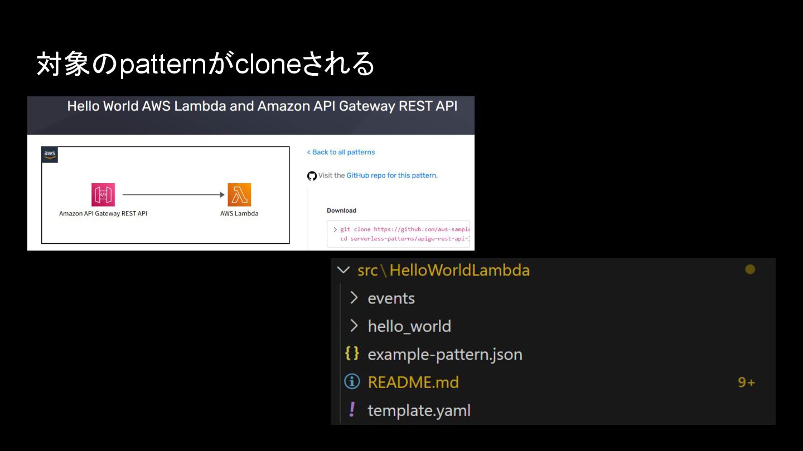This screenshot has height=451, width=803.
Task: Collapse the src\HelloWorldLambda folder chevron
Action: click(x=344, y=270)
